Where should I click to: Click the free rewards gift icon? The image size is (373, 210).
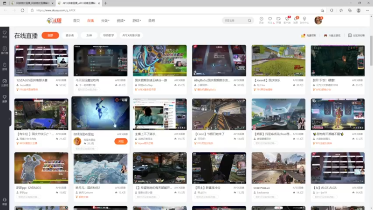click(x=303, y=35)
